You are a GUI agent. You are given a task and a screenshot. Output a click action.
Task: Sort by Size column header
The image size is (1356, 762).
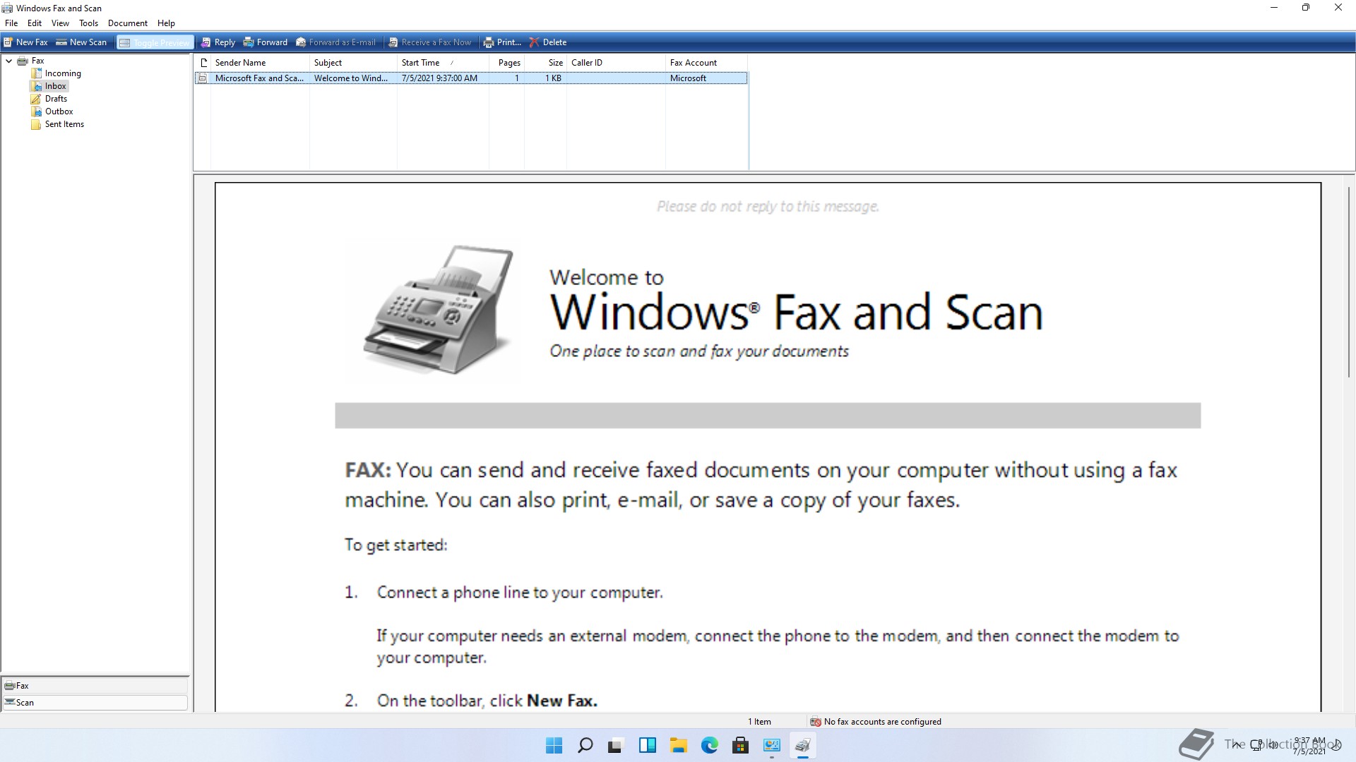pos(545,63)
